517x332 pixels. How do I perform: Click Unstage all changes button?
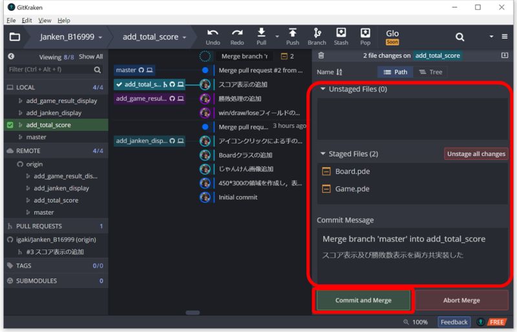[x=476, y=154]
